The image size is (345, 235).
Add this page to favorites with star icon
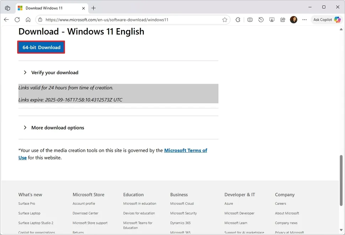pyautogui.click(x=225, y=20)
